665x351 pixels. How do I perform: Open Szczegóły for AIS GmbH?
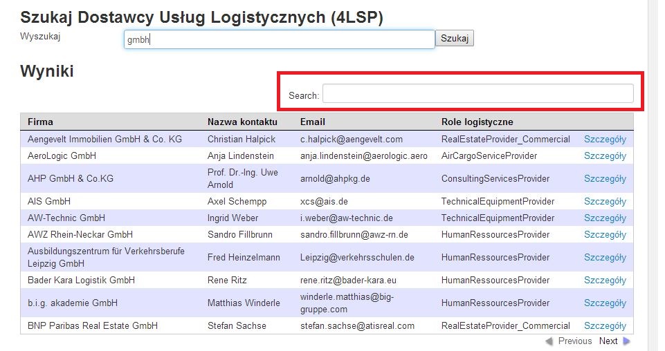point(605,202)
